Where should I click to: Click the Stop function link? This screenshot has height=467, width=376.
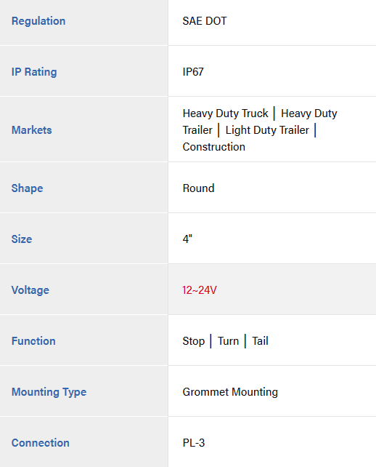pos(194,341)
